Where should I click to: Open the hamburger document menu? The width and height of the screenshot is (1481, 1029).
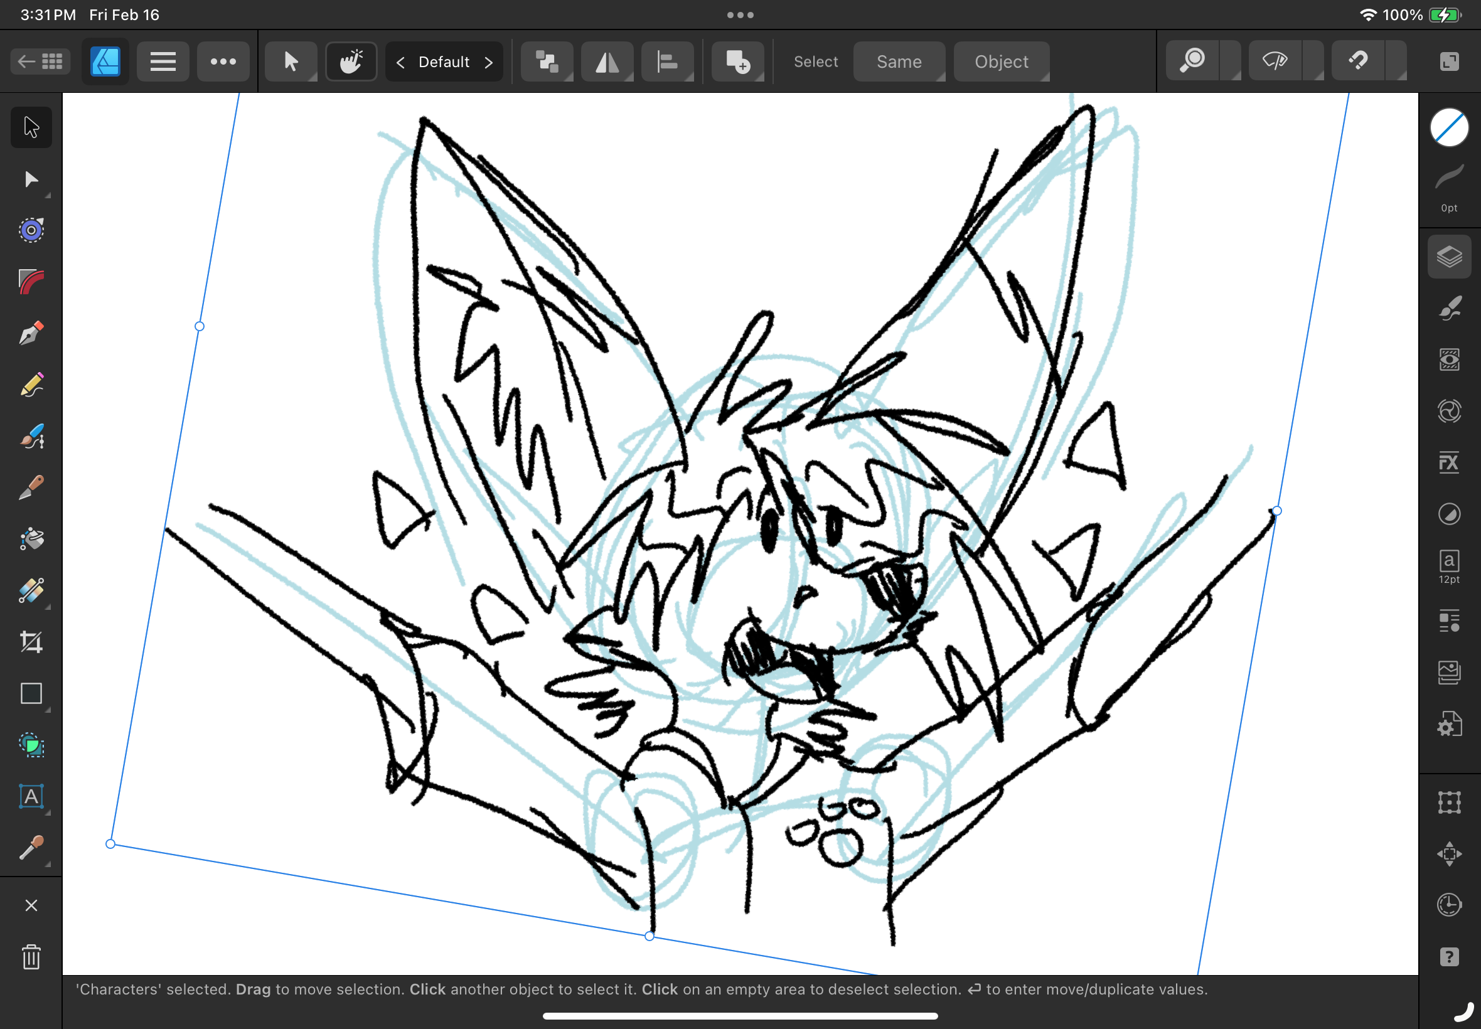click(x=163, y=61)
